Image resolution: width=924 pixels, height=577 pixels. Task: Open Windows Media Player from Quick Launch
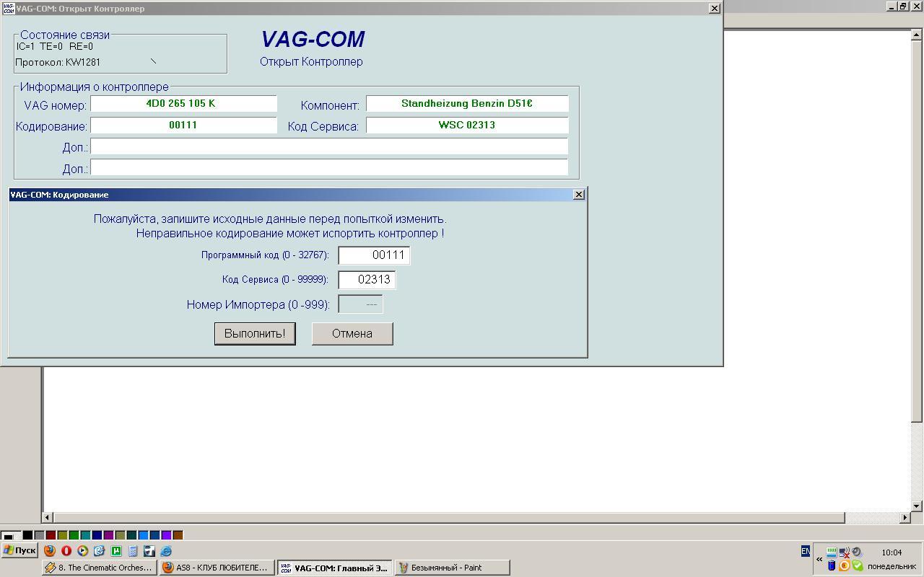pyautogui.click(x=83, y=551)
